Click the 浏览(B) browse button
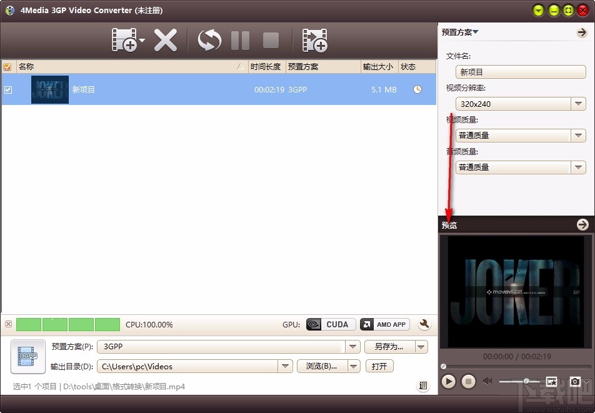 pyautogui.click(x=320, y=366)
